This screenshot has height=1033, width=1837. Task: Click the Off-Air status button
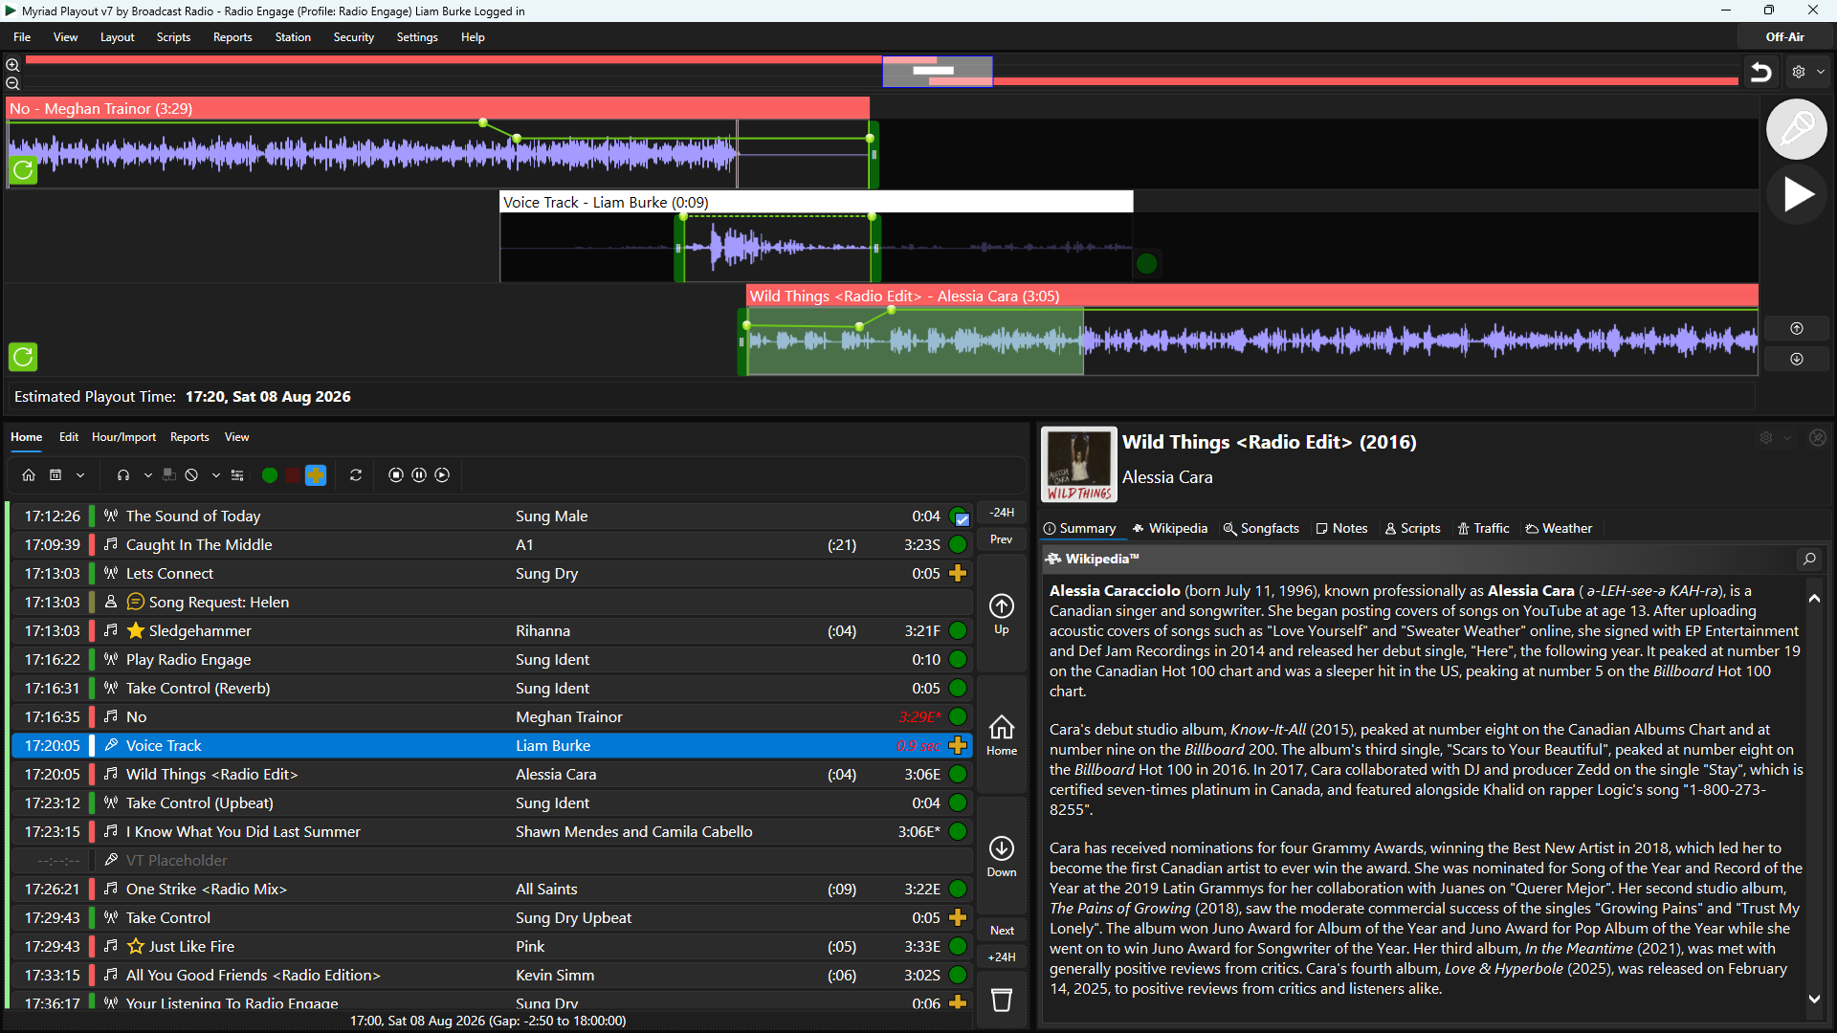(x=1784, y=37)
